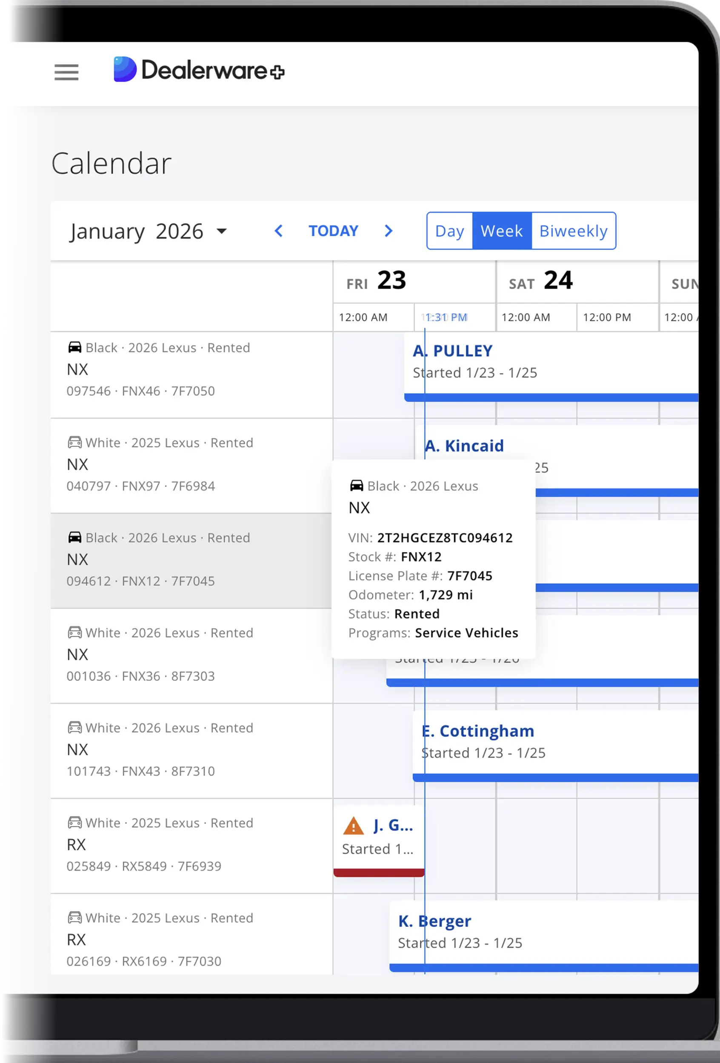Image resolution: width=720 pixels, height=1063 pixels.
Task: Select the Week view option
Action: pyautogui.click(x=502, y=231)
